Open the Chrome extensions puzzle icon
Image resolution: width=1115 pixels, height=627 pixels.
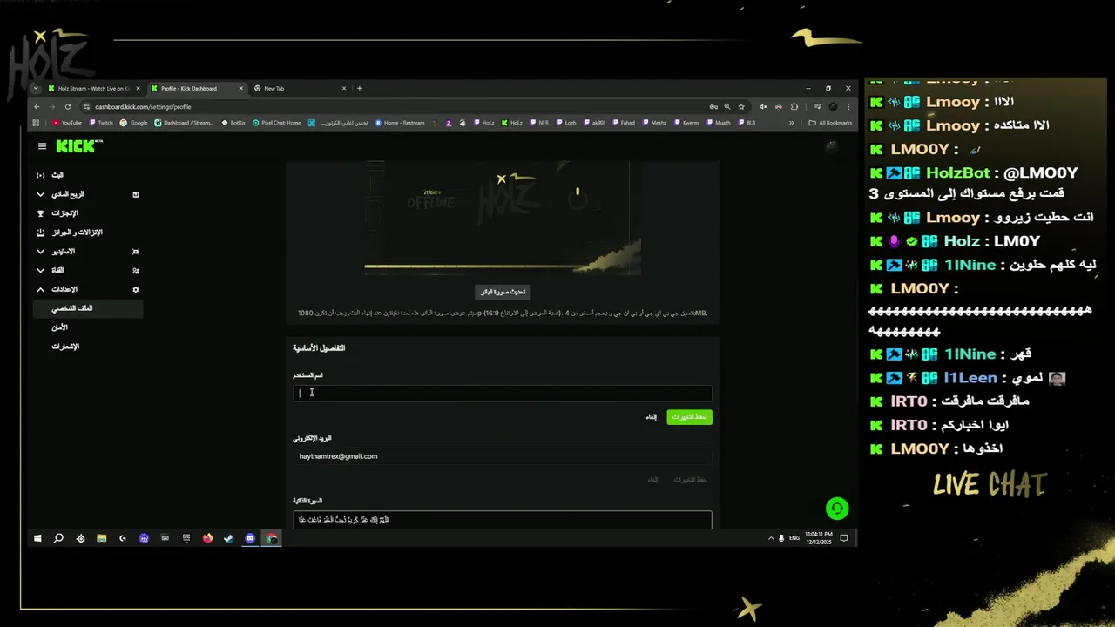[794, 106]
